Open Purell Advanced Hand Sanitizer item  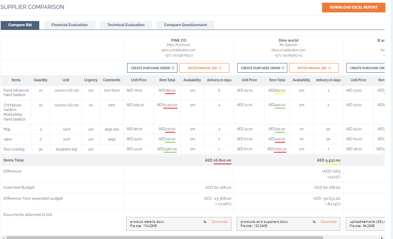pos(16,92)
